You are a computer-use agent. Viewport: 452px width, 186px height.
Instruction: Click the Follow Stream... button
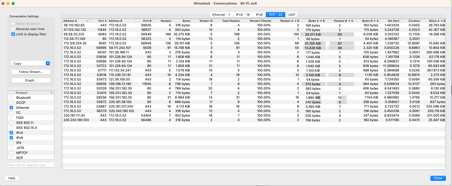[31, 72]
